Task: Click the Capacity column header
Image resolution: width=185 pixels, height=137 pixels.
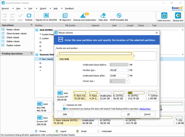Action: click(92, 25)
